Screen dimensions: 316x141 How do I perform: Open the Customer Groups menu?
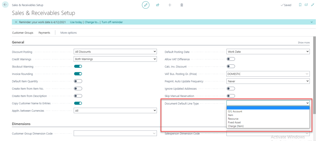coord(23,33)
